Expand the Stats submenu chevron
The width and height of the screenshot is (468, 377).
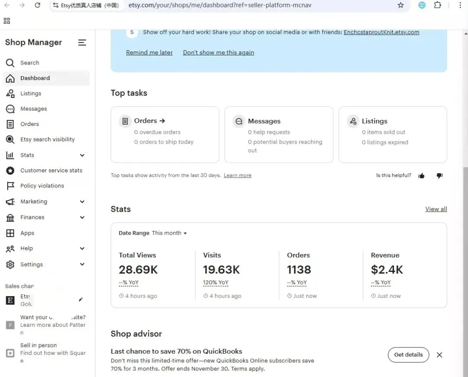[x=82, y=155]
